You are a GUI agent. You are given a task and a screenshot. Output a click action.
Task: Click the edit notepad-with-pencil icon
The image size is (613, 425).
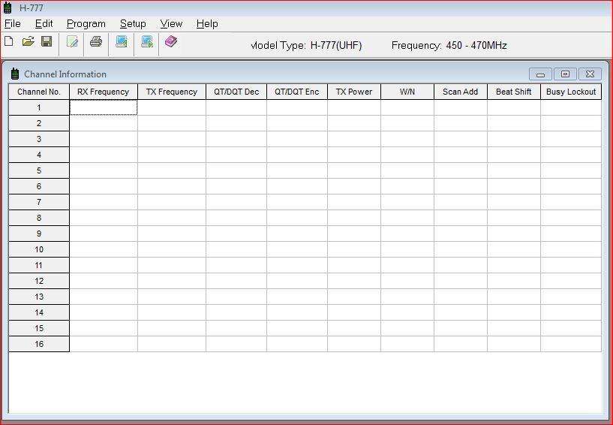pyautogui.click(x=72, y=42)
